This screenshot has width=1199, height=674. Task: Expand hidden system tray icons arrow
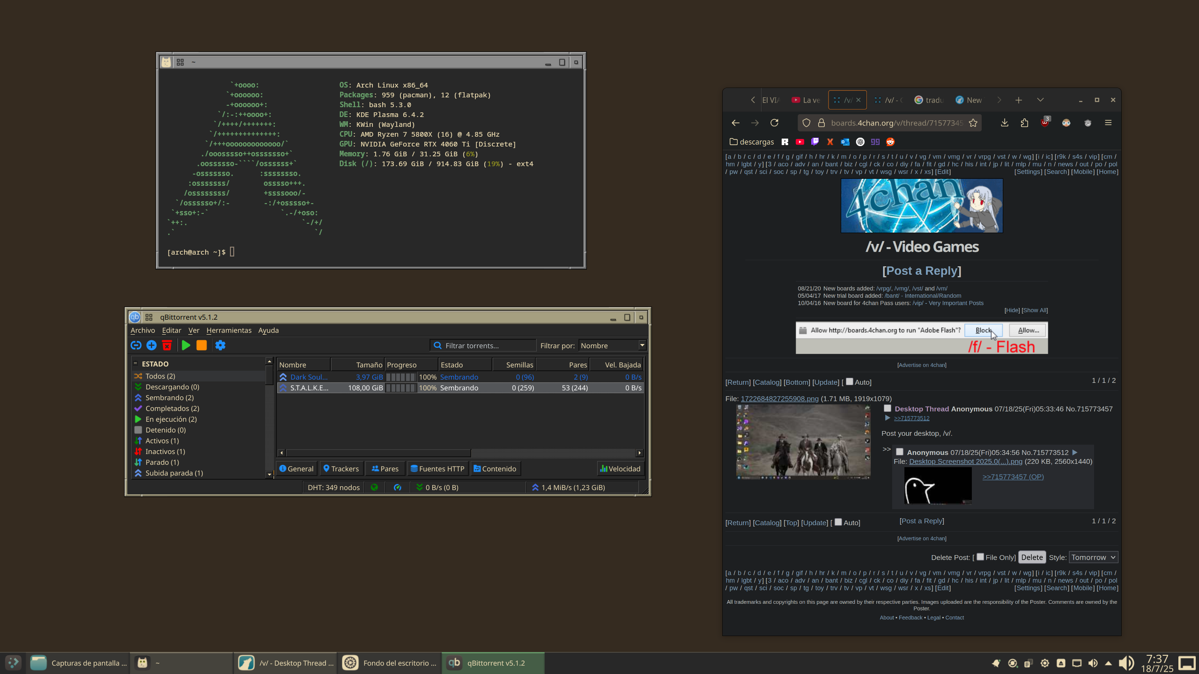(x=1108, y=663)
